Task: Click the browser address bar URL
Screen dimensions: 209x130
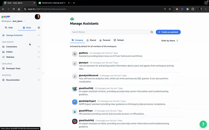Action: coord(47,9)
